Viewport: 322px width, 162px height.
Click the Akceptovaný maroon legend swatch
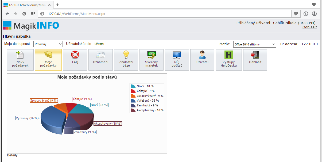(x=133, y=110)
